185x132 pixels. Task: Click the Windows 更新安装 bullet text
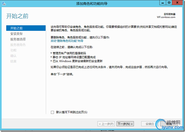(x=78, y=61)
